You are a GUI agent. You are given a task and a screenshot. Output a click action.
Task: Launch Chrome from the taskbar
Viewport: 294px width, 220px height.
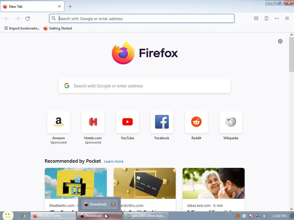coord(23,216)
